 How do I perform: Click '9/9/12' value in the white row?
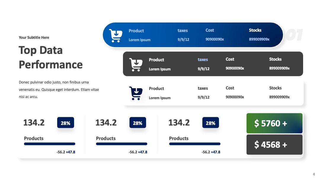[204, 97]
